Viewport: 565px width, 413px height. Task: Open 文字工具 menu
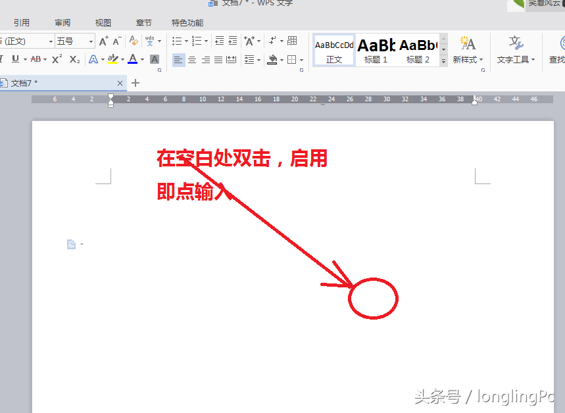pyautogui.click(x=516, y=50)
